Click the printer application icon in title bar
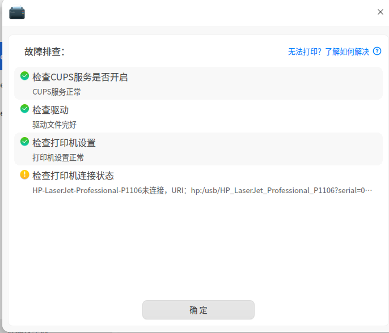The height and width of the screenshot is (333, 389). pos(17,12)
